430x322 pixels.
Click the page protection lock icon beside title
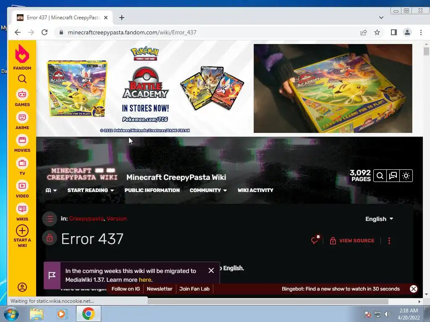pos(50,238)
